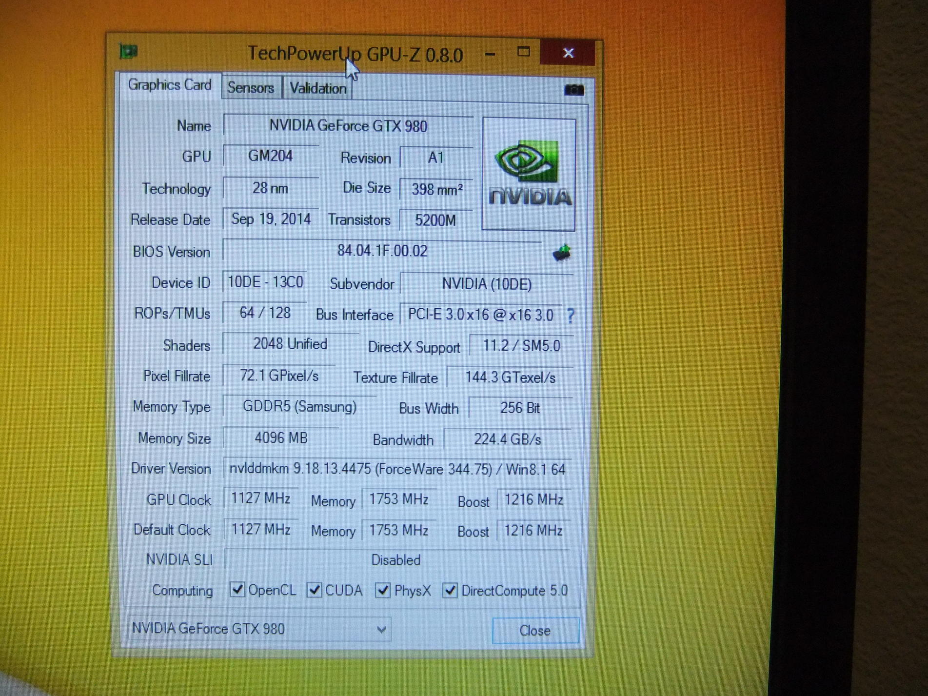Toggle the CUDA checkbox

tap(315, 590)
